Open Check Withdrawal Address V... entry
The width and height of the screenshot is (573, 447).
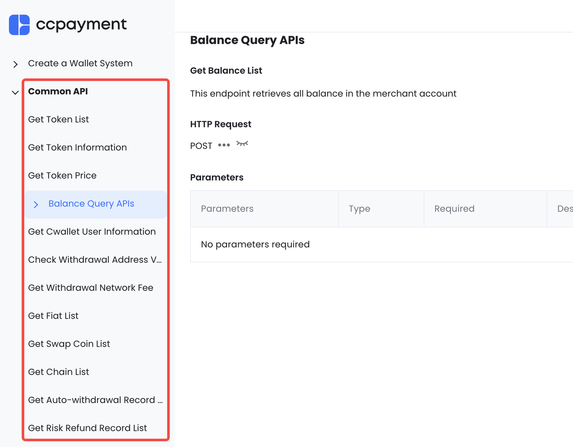click(95, 260)
